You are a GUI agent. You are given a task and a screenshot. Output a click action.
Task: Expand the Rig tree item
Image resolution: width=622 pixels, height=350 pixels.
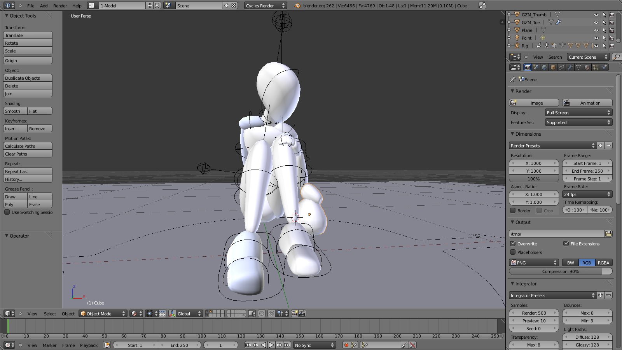509,46
